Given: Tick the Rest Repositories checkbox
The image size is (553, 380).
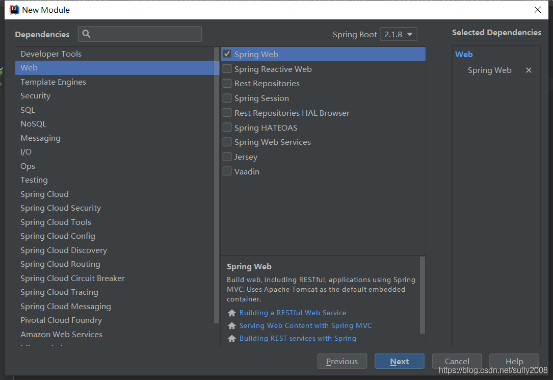Looking at the screenshot, I should [227, 83].
